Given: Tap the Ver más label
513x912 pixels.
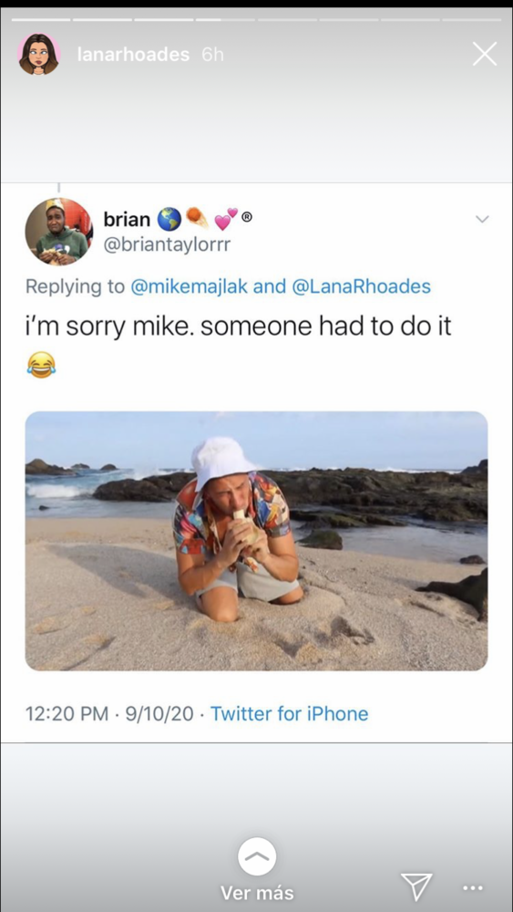Looking at the screenshot, I should click(x=257, y=892).
